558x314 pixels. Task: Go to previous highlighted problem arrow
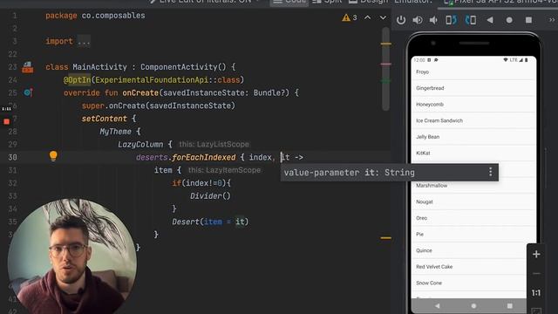367,17
